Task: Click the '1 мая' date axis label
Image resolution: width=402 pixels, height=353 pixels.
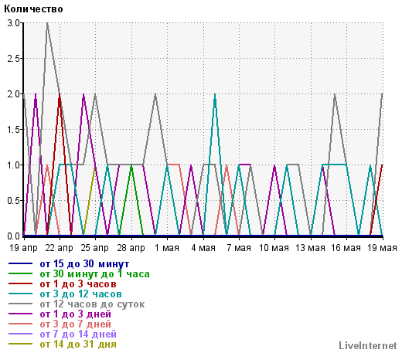Action: coord(167,248)
